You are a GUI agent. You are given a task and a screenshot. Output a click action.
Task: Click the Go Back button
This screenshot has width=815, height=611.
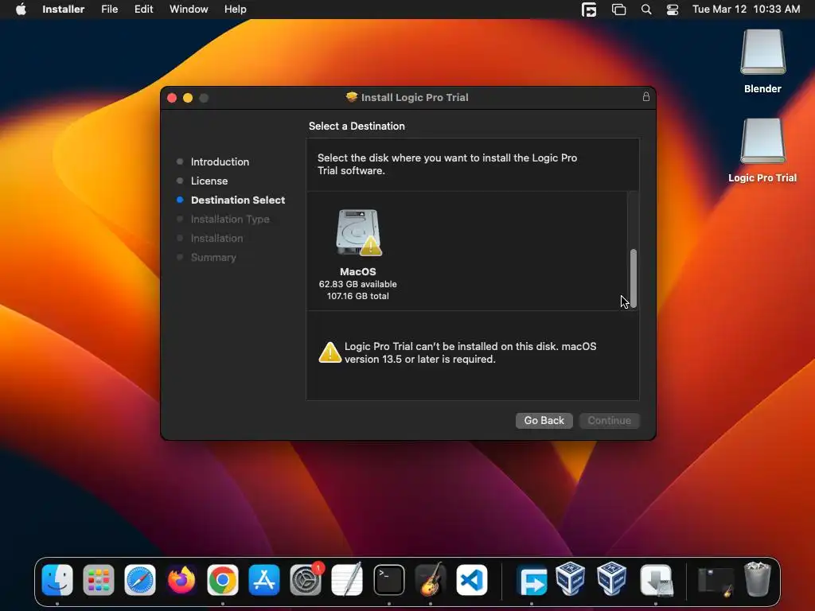coord(544,420)
